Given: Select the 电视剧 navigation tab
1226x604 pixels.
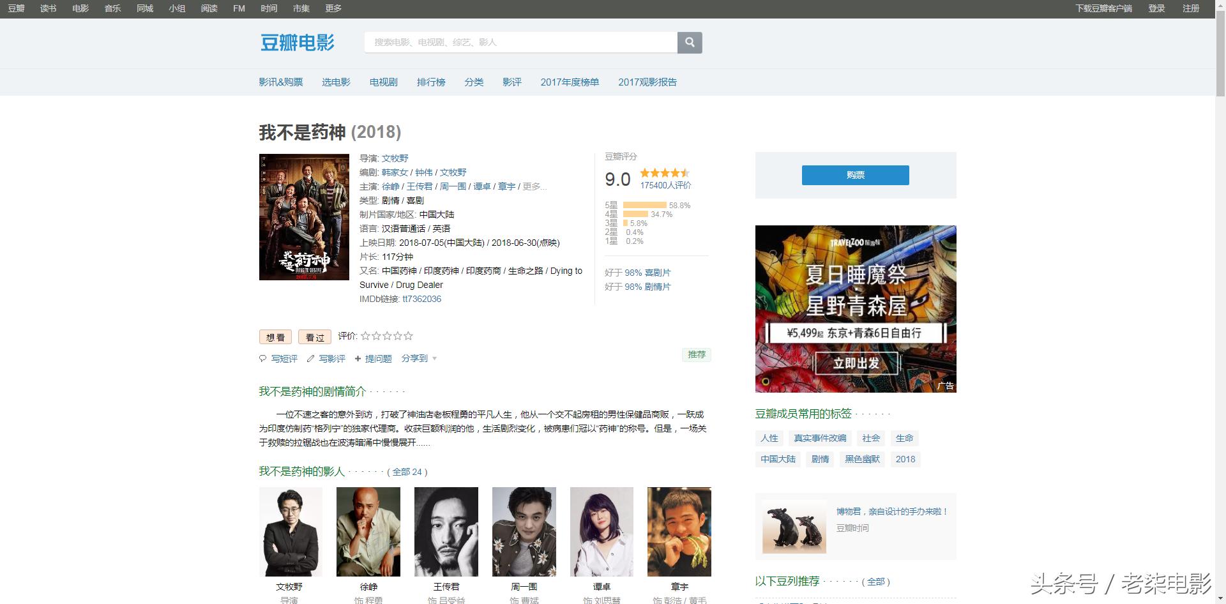Looking at the screenshot, I should click(x=384, y=82).
